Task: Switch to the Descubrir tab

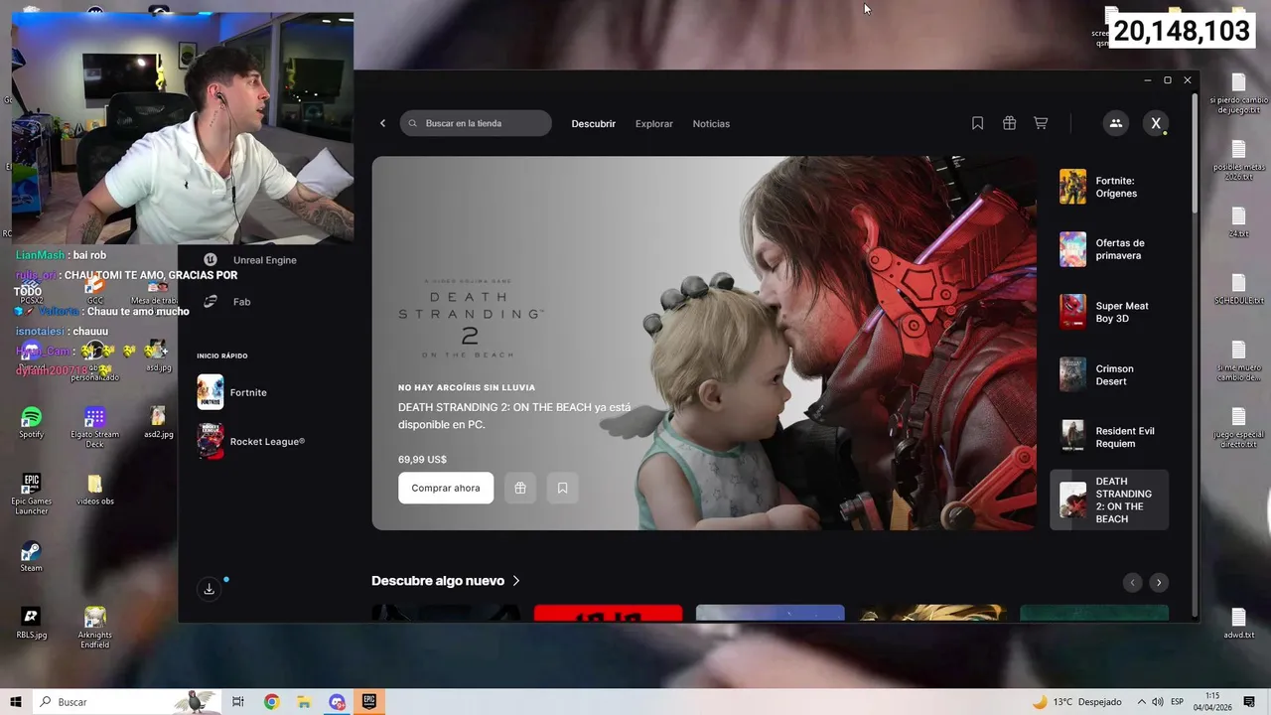Action: pyautogui.click(x=593, y=124)
